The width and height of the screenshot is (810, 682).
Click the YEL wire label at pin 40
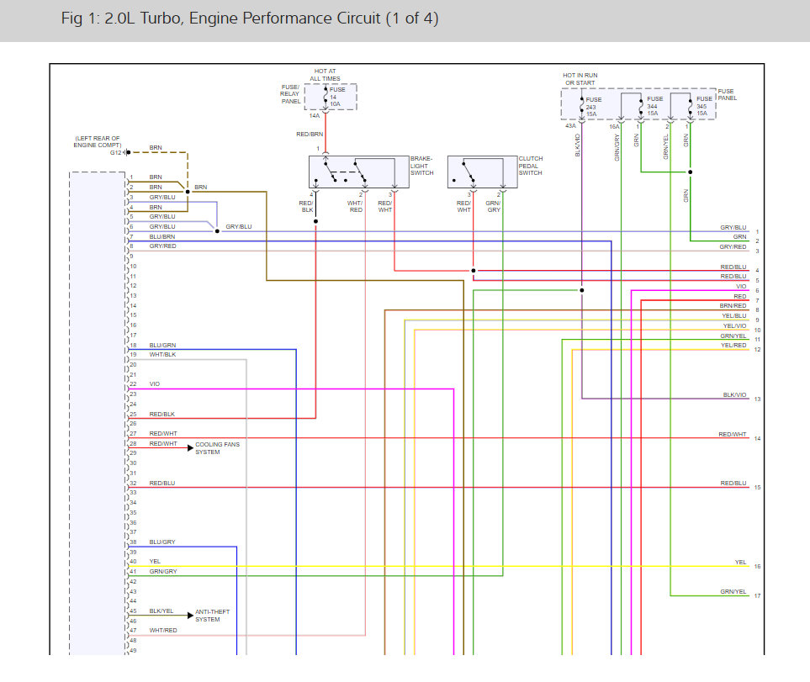click(x=155, y=561)
